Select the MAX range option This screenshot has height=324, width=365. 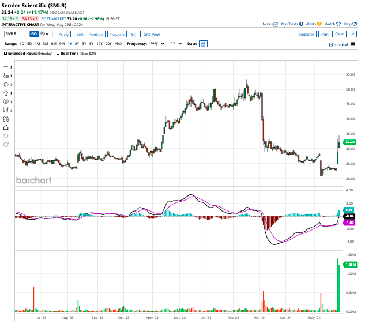click(118, 44)
